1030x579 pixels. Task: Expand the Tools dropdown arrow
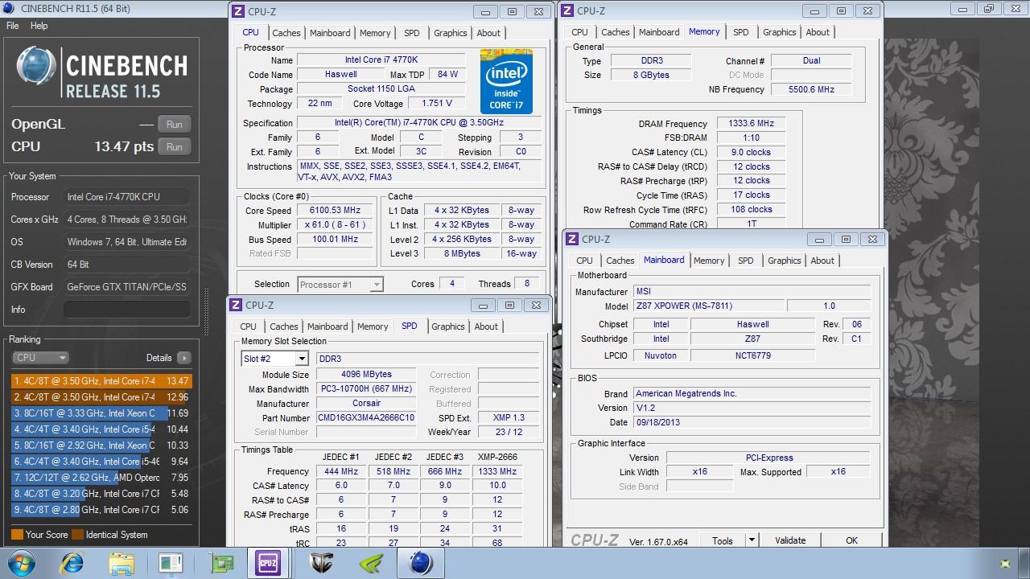752,541
